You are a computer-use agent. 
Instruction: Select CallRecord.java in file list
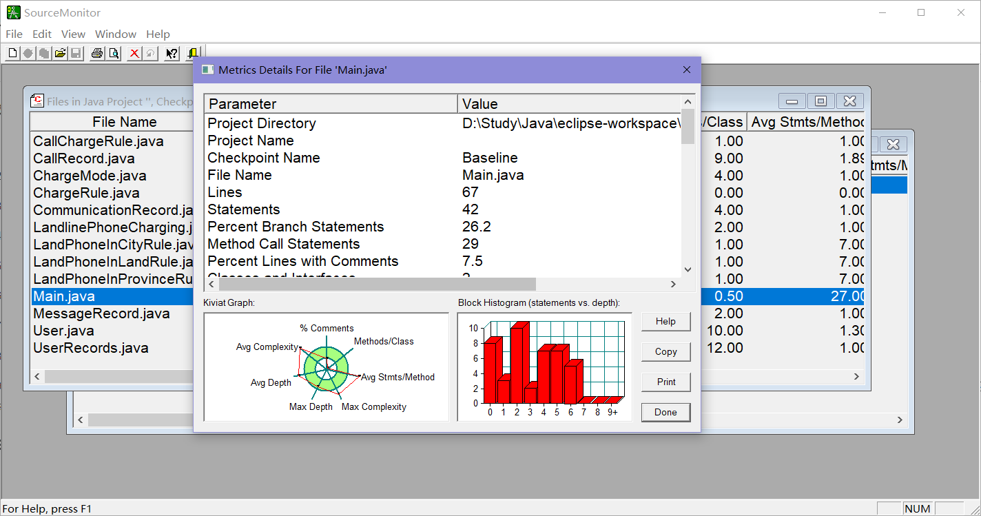(x=84, y=158)
